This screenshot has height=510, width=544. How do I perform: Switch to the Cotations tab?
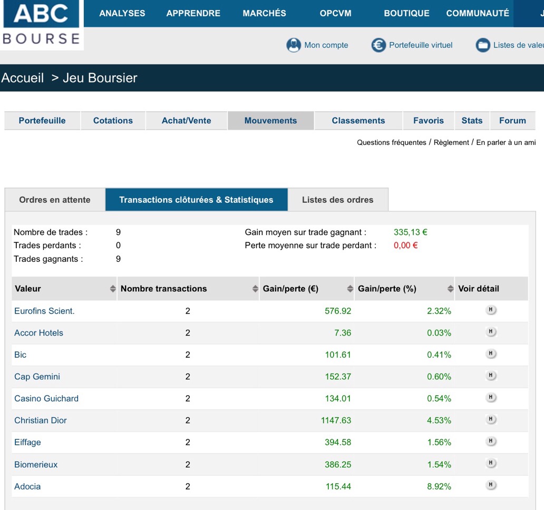[x=113, y=121]
